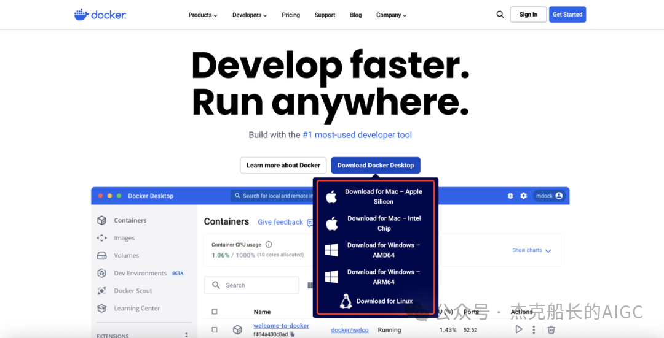
Task: Click the 52:52 ports value
Action: [x=470, y=330]
